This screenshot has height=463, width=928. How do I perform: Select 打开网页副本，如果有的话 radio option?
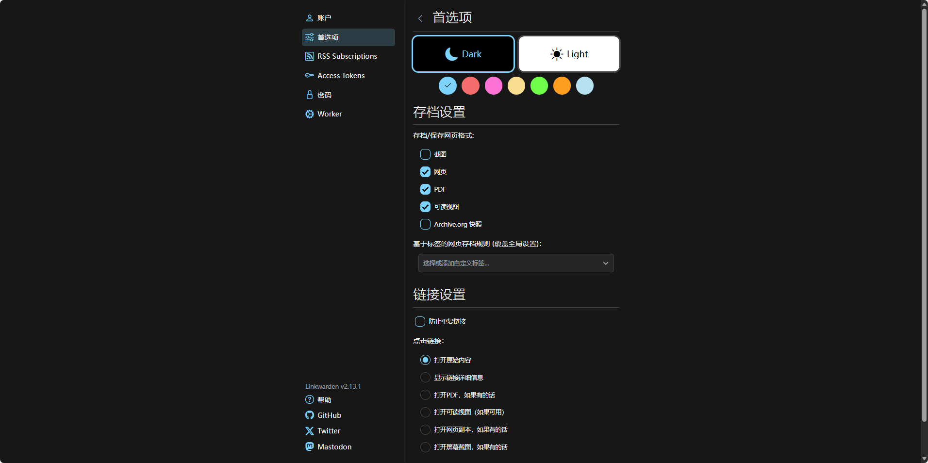point(425,430)
